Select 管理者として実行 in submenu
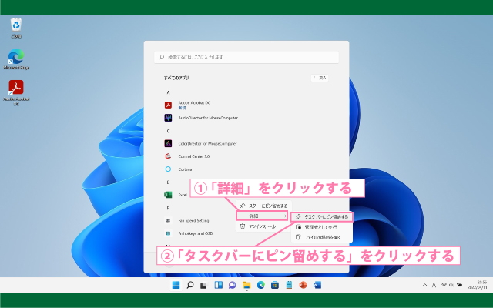Viewport: 493px width, 308px height. tap(322, 227)
